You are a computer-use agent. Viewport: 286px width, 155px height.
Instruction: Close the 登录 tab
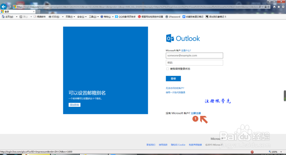coord(34,12)
